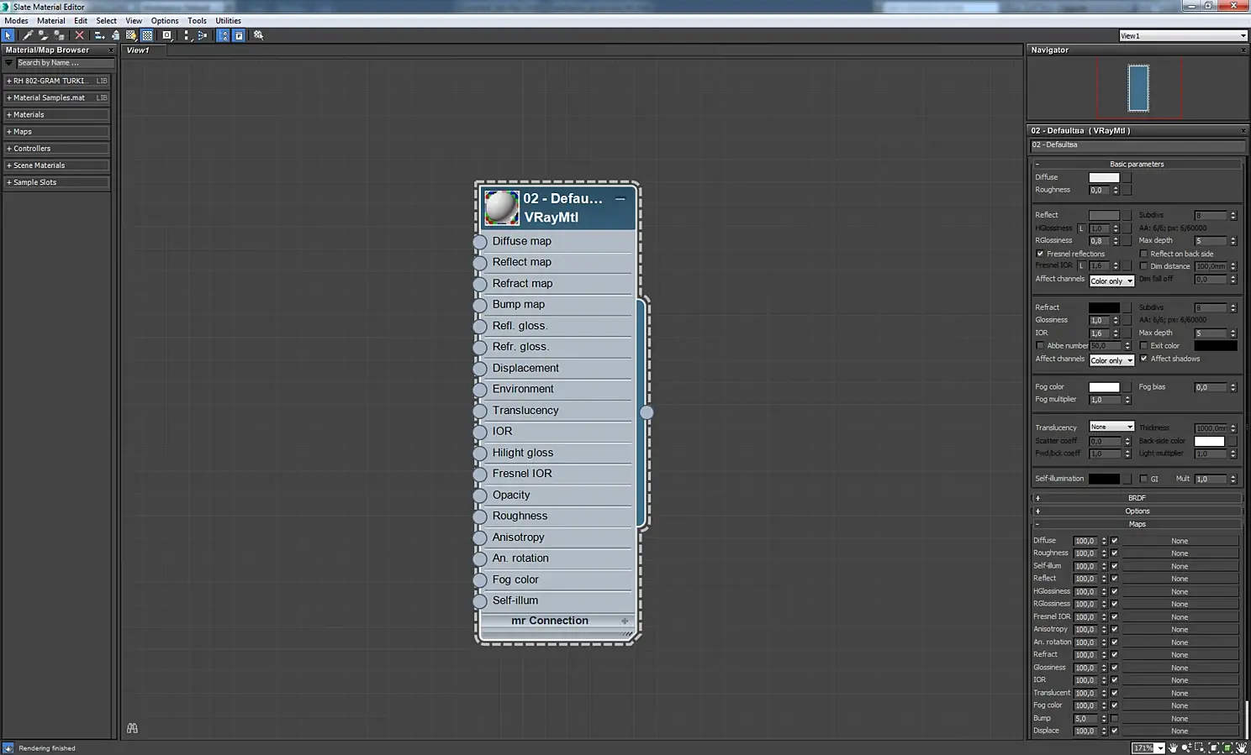Screen dimensions: 1251x755
Task: Toggle Hide Unused Nodeslots icon
Action: [x=115, y=35]
